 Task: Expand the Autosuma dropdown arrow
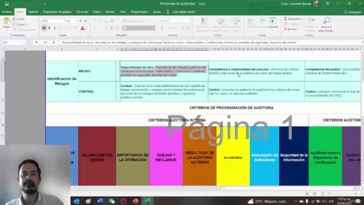pyautogui.click(x=303, y=19)
